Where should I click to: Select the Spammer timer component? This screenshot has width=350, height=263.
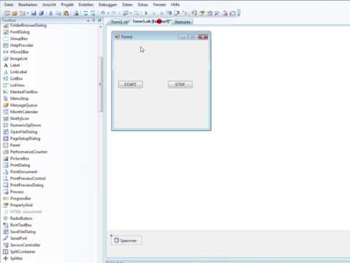(126, 240)
